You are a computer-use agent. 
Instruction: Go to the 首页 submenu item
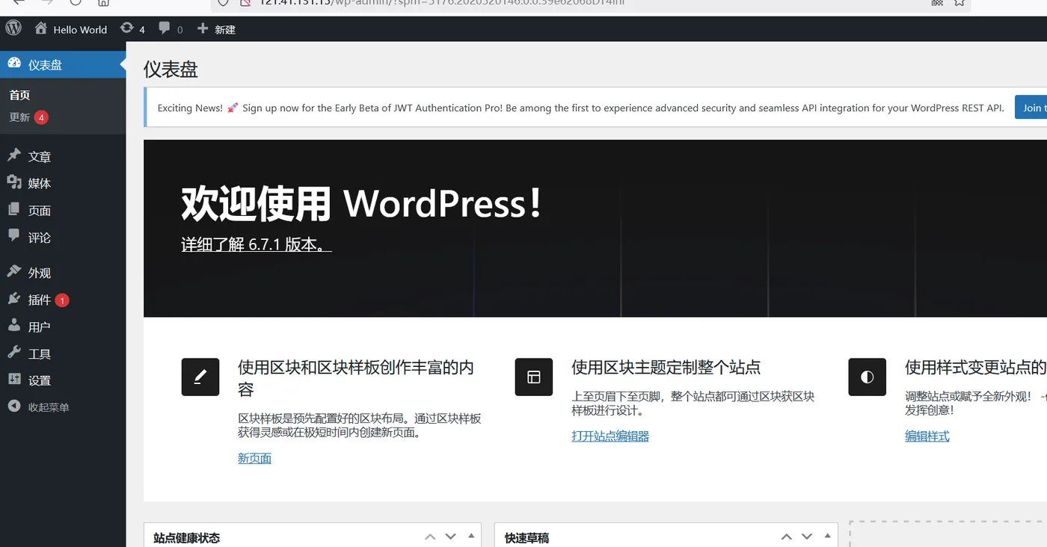pos(19,95)
